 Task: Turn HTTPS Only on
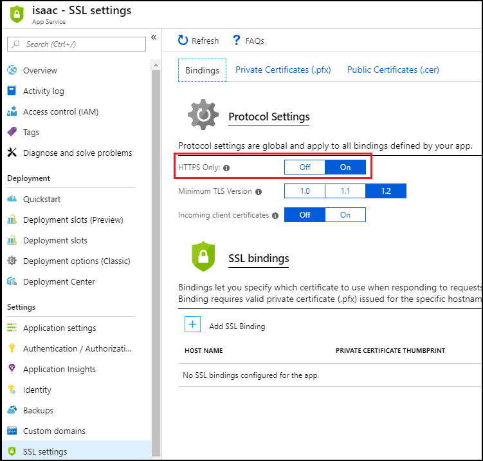[x=345, y=167]
